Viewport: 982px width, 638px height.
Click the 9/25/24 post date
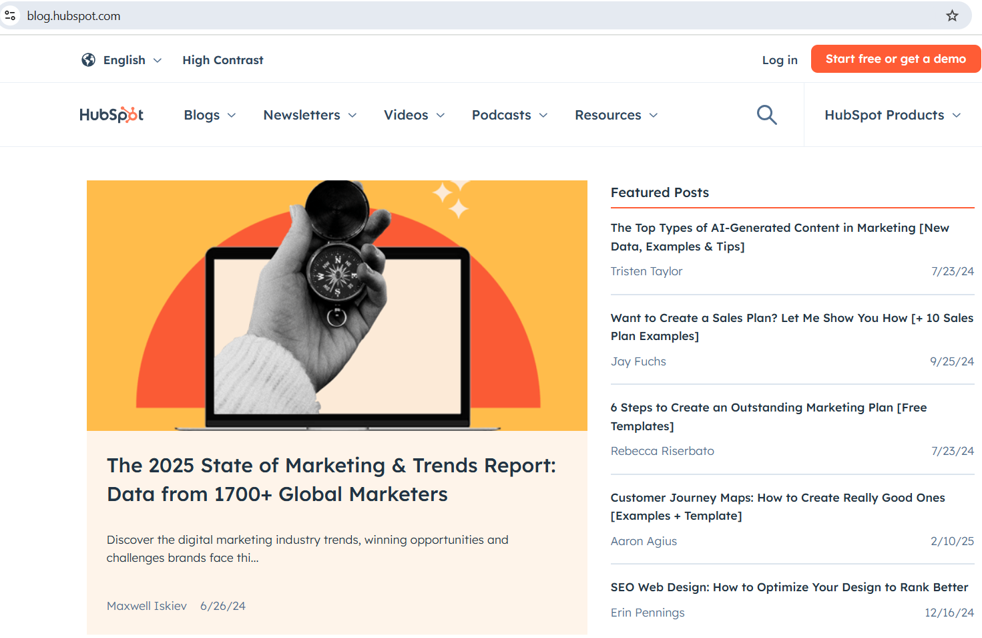[952, 361]
